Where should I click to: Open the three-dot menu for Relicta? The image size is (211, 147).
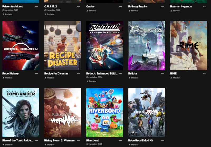(162, 74)
